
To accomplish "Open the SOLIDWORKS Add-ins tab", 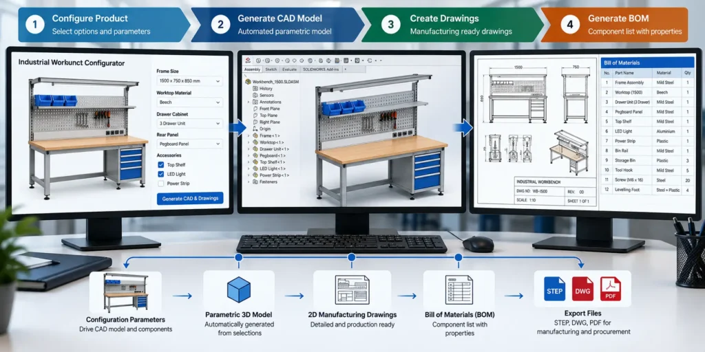I will coord(321,69).
